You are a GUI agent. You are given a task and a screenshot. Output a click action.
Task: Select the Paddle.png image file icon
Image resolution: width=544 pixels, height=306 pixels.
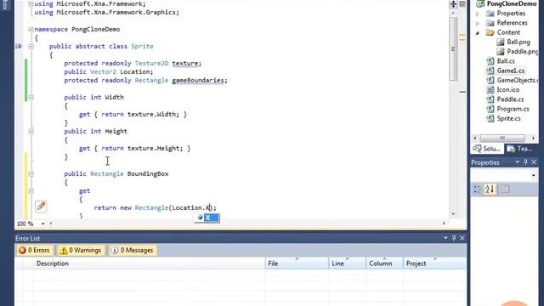(501, 52)
